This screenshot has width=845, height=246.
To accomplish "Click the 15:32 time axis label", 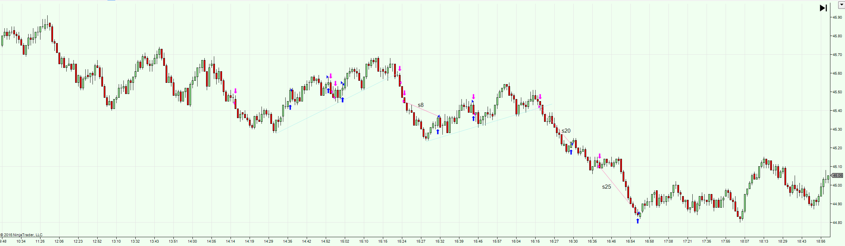I will [440, 242].
